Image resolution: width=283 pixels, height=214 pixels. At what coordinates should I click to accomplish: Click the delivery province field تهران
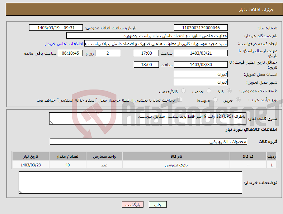tap(201, 74)
